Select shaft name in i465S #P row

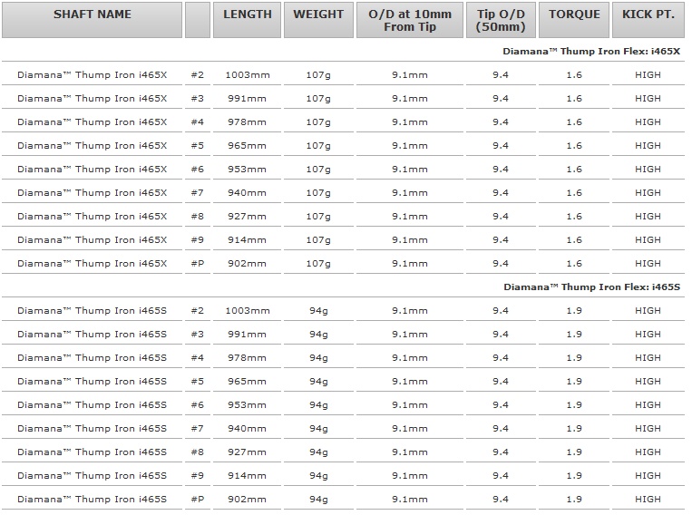[93, 500]
